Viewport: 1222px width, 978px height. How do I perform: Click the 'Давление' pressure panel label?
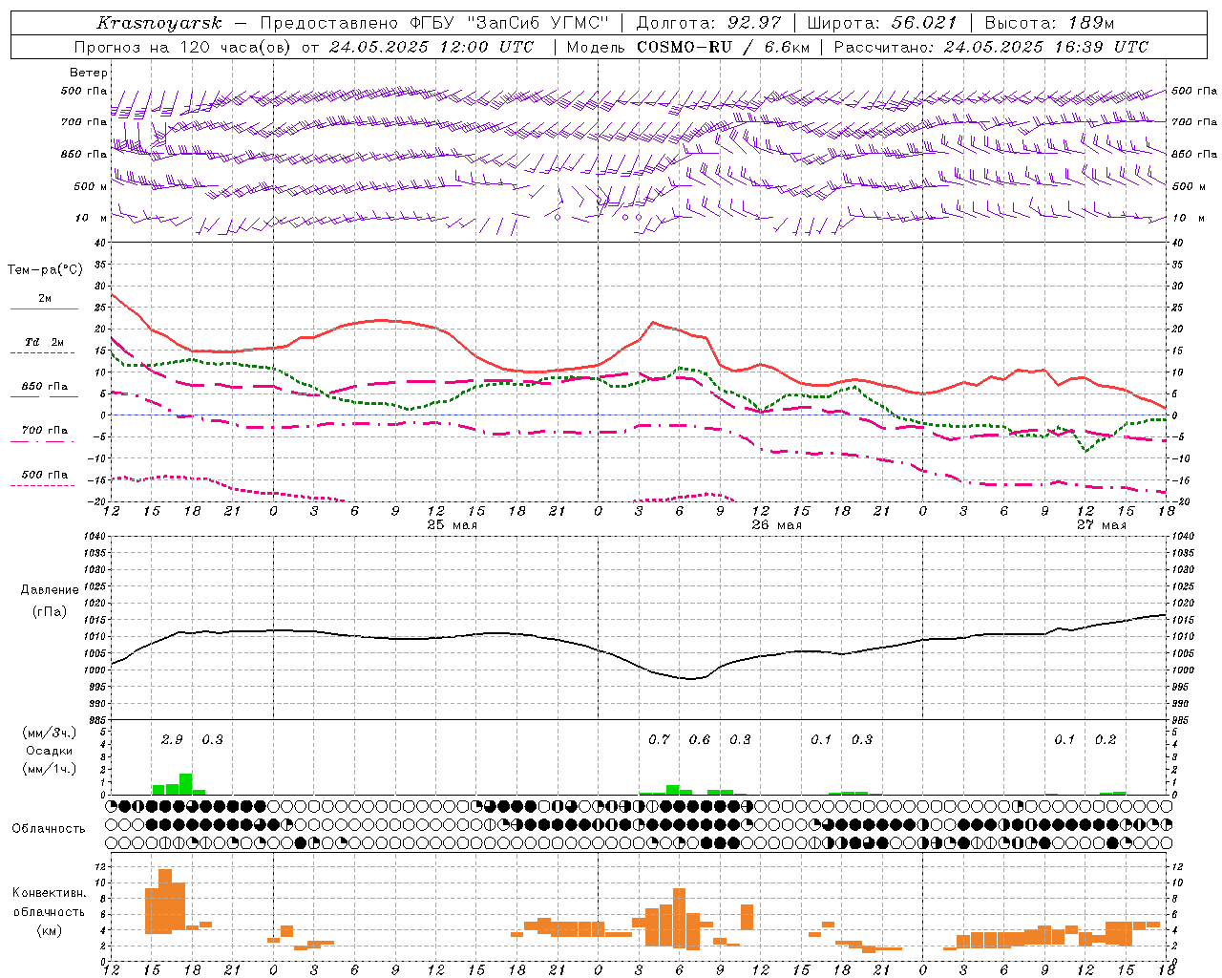pos(50,590)
